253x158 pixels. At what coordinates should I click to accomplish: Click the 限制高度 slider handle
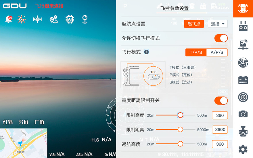[180, 115]
